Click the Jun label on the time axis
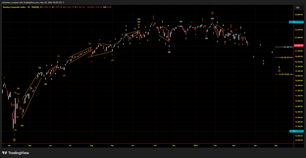 click(50, 146)
